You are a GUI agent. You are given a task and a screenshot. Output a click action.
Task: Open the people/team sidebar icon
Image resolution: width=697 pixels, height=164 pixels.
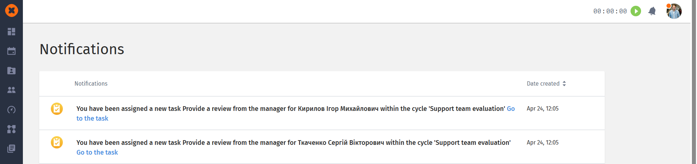(x=12, y=90)
